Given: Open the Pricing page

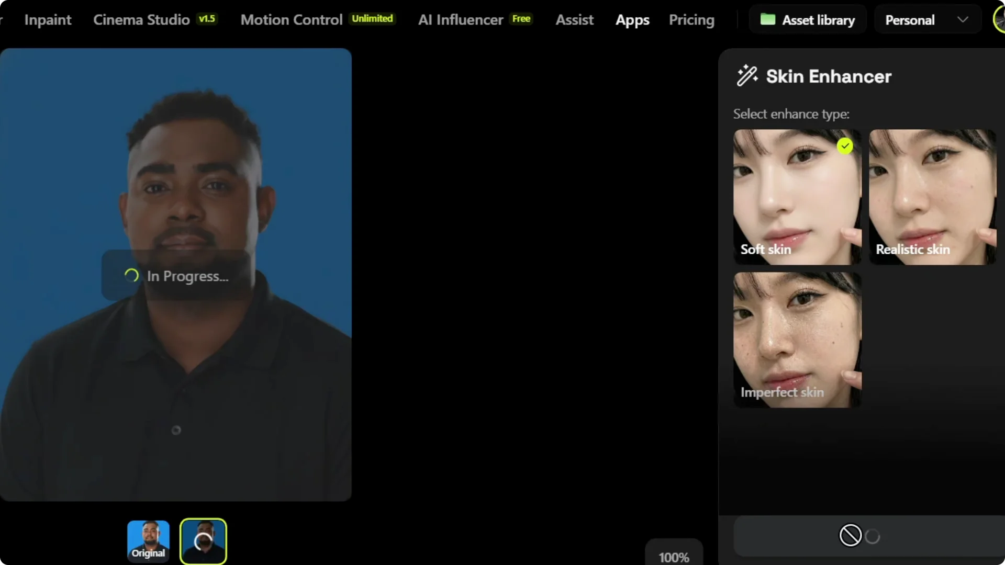Looking at the screenshot, I should pyautogui.click(x=691, y=20).
